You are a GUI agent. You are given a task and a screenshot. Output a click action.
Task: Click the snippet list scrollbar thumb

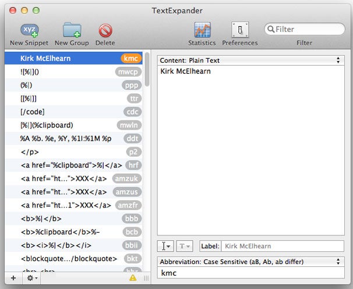(147, 69)
